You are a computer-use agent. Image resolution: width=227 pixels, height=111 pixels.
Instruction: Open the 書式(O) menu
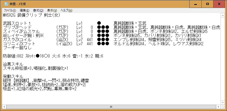[x=38, y=10]
